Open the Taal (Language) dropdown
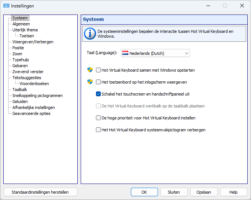This screenshot has width=251, height=200. coord(155,53)
